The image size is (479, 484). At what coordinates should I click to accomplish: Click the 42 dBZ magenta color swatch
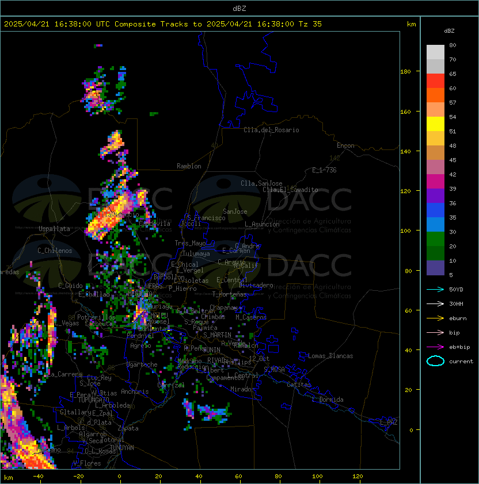pyautogui.click(x=435, y=182)
